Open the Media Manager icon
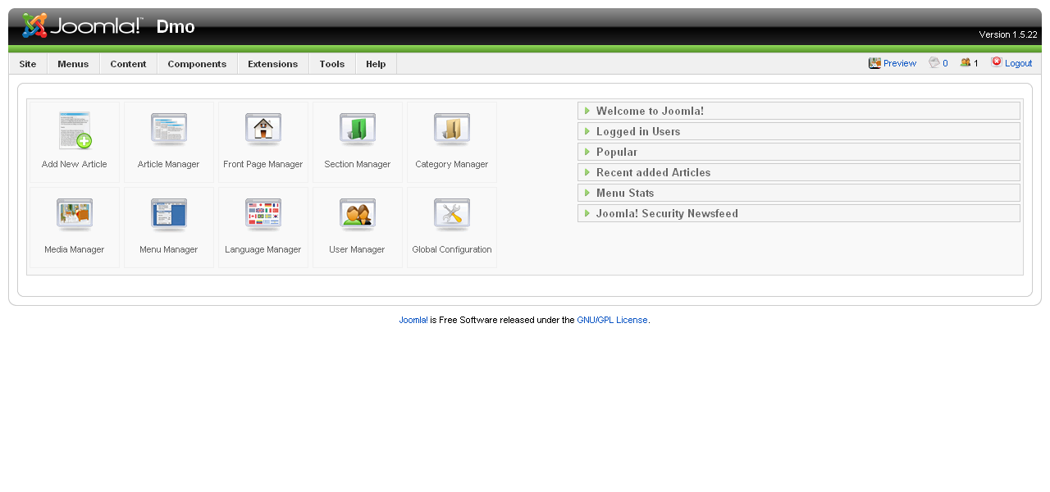 (75, 216)
